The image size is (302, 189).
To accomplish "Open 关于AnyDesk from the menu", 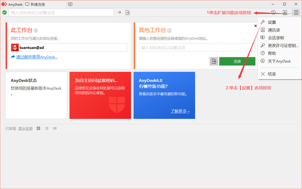I will click(x=280, y=61).
